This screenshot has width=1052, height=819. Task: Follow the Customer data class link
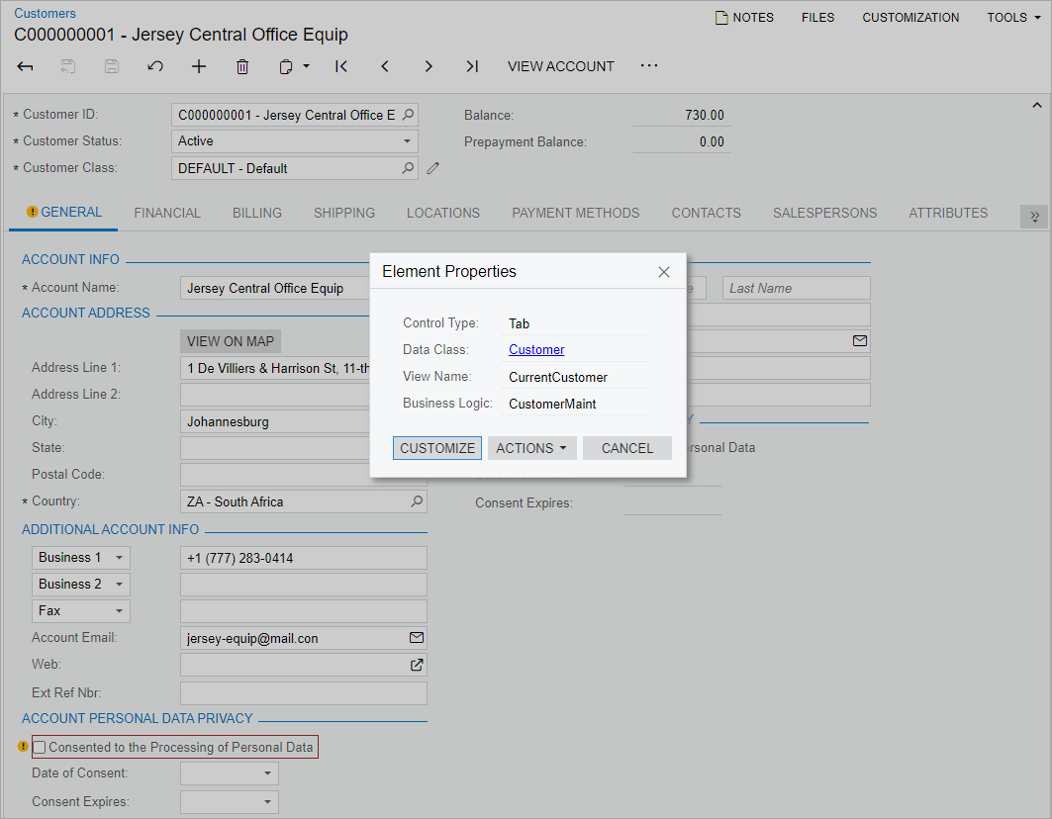click(x=536, y=349)
